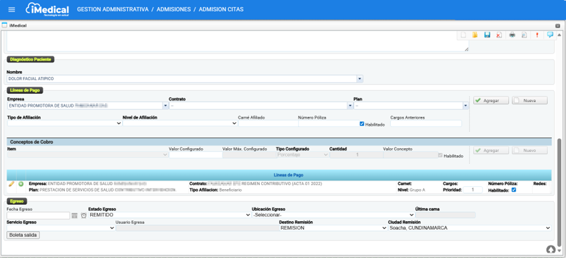Edit payment line with pencil icon

12,184
